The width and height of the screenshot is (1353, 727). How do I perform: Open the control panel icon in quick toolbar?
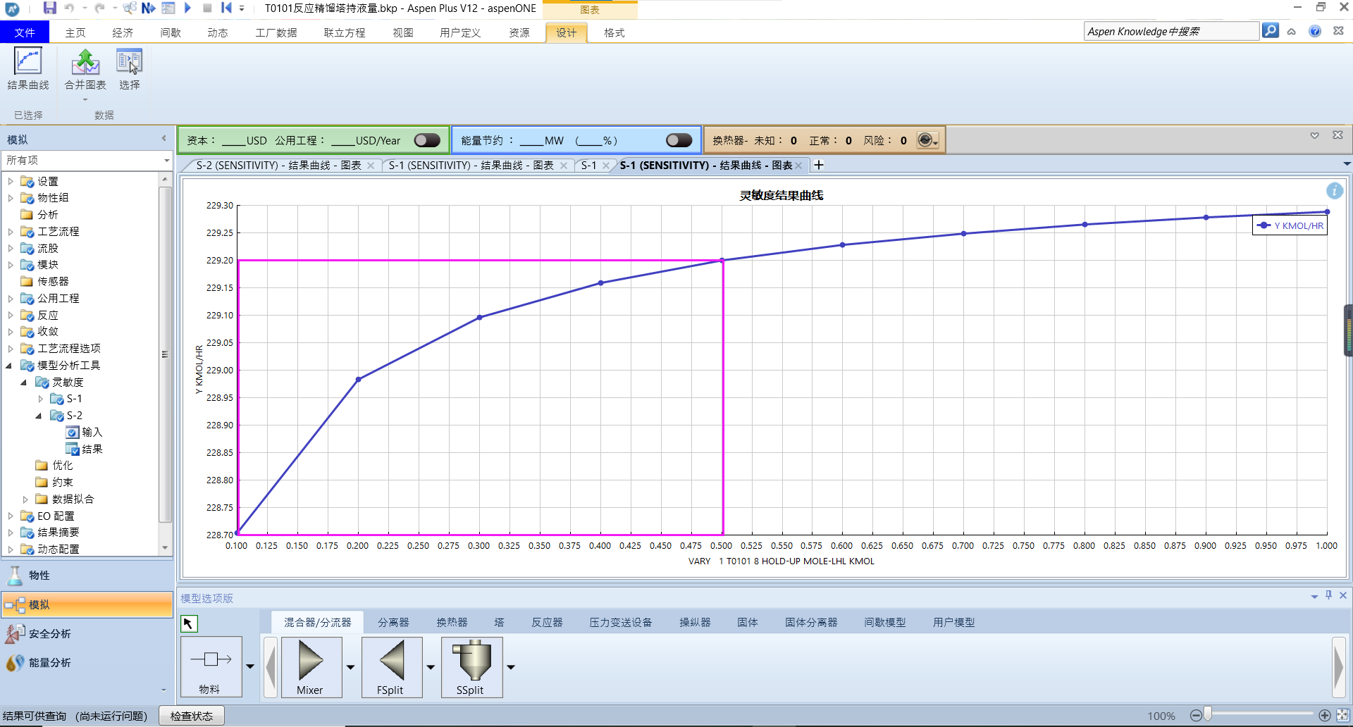click(x=168, y=8)
